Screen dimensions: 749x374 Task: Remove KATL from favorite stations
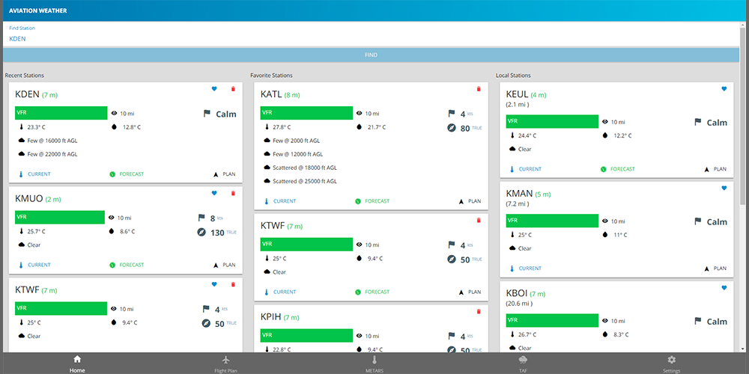pos(479,89)
